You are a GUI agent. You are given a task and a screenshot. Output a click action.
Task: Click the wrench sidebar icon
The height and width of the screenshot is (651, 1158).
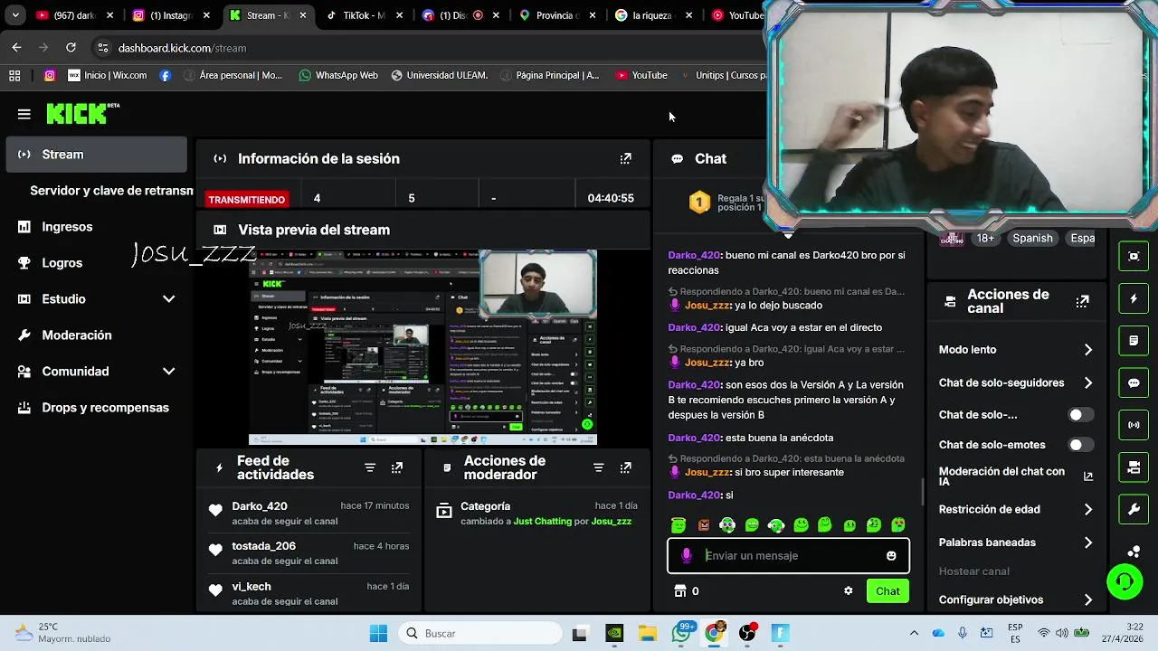point(1134,509)
